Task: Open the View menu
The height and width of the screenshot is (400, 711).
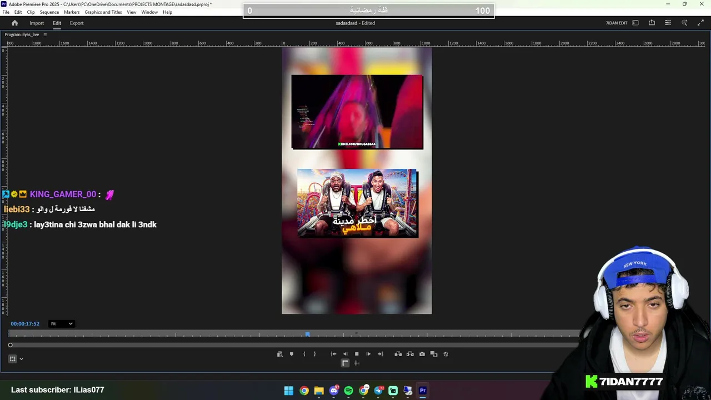Action: click(132, 12)
